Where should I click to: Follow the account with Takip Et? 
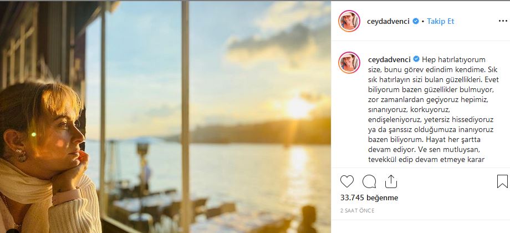(x=441, y=21)
